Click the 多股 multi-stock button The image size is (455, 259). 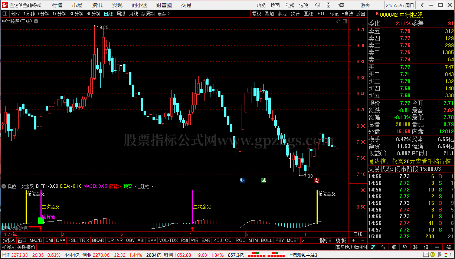coord(282,14)
